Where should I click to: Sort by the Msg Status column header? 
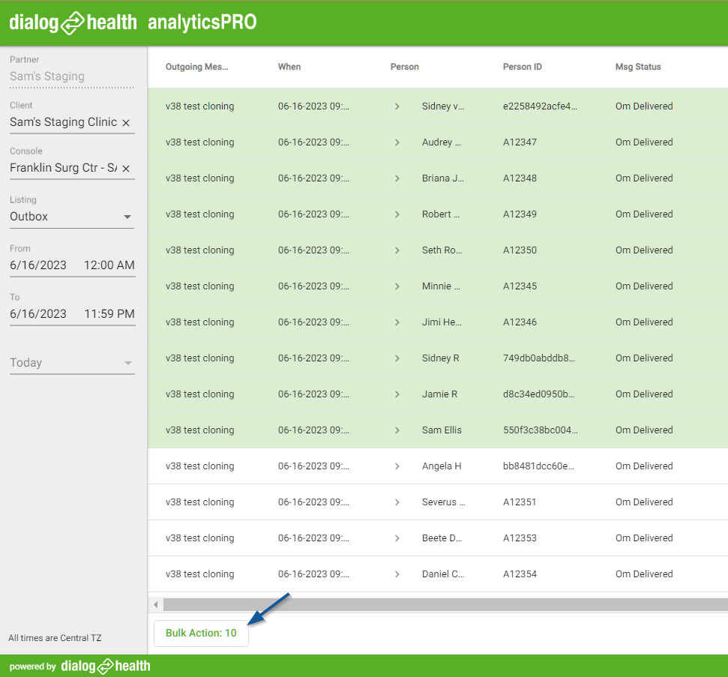[638, 67]
